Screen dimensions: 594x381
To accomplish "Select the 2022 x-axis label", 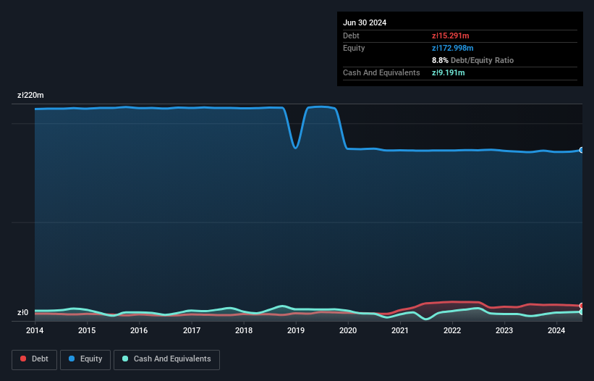I will (x=452, y=330).
